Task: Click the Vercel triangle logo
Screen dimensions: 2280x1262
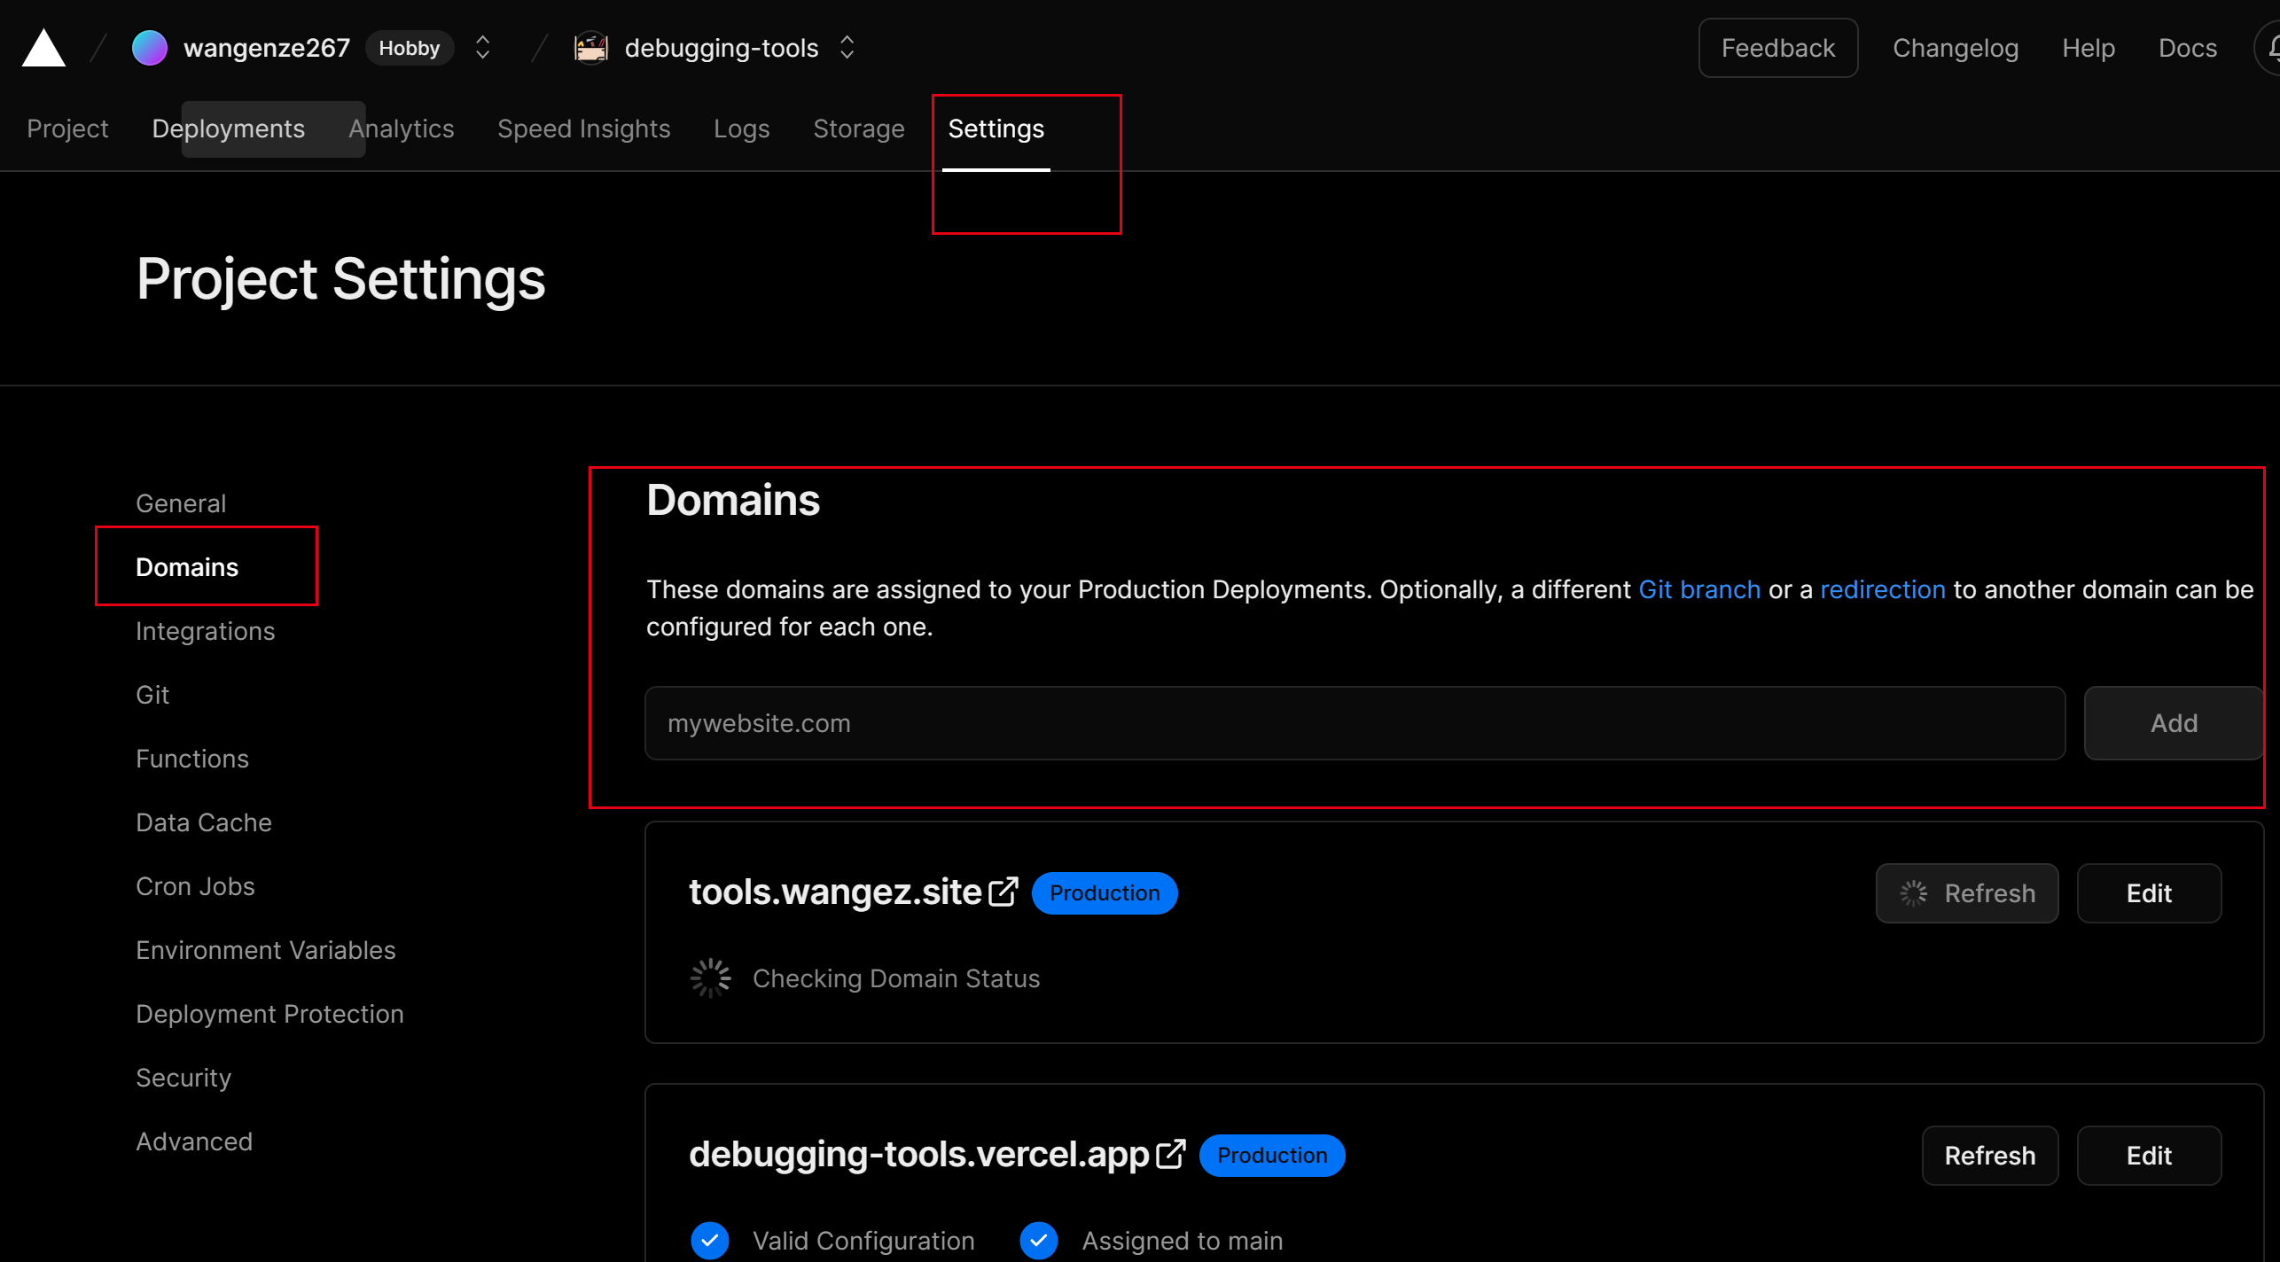Action: coord(43,48)
